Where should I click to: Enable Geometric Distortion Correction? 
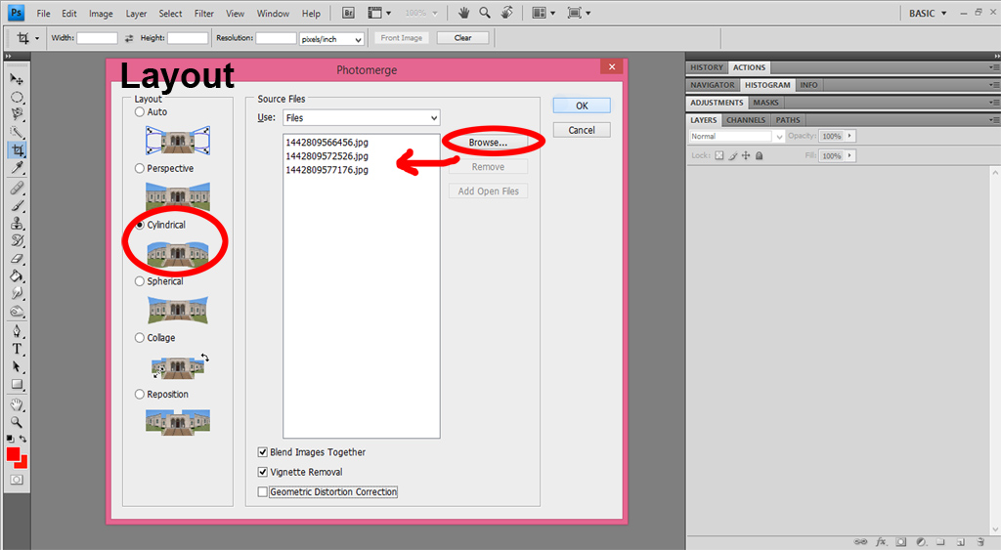262,492
